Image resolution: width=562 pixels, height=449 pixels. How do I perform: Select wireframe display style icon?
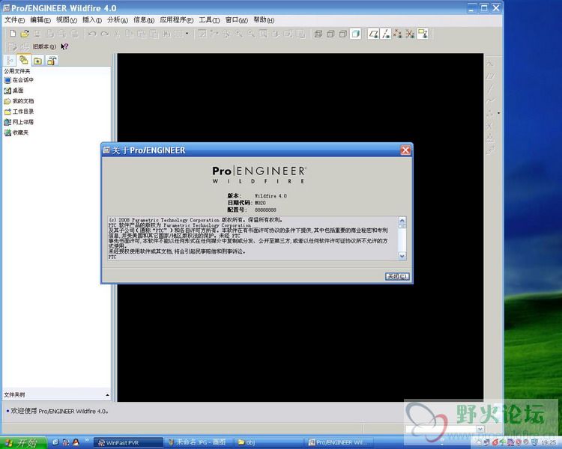318,34
